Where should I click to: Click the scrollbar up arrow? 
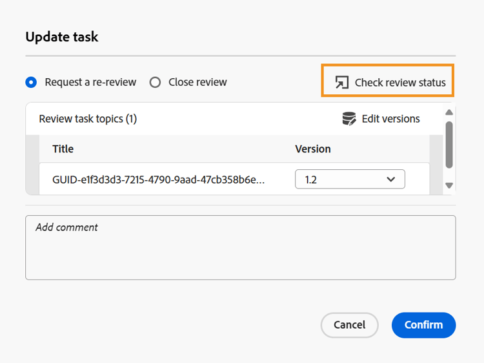[449, 112]
